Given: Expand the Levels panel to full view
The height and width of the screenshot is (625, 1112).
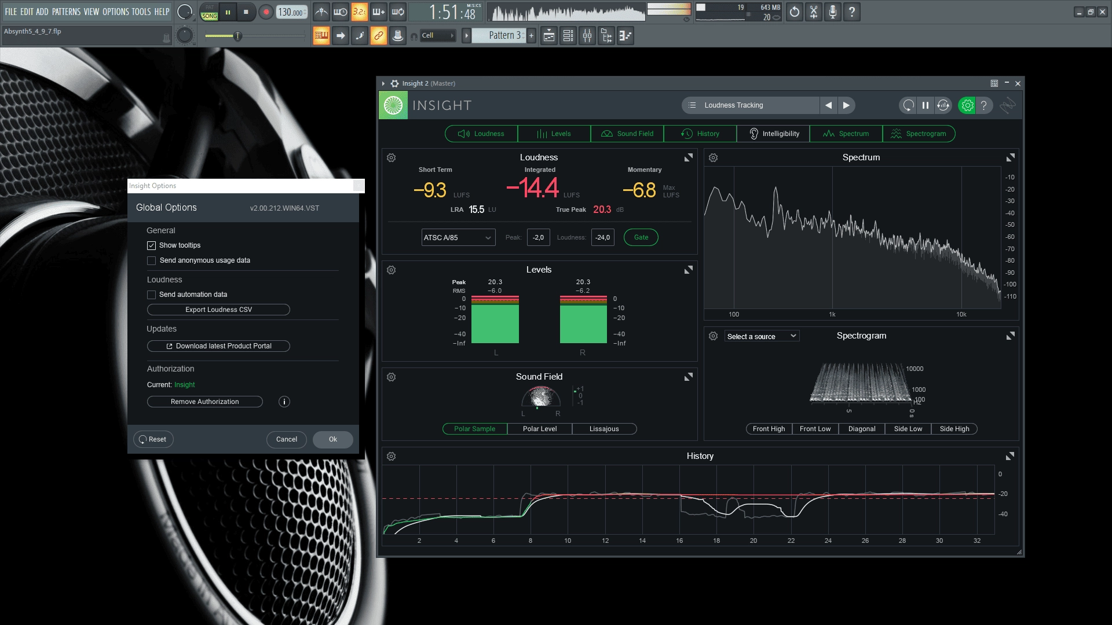Looking at the screenshot, I should 689,270.
